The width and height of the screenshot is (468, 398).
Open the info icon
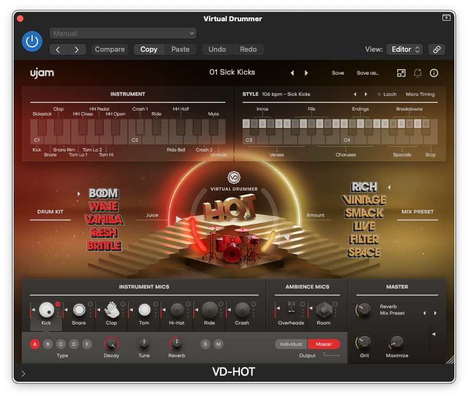(x=434, y=73)
